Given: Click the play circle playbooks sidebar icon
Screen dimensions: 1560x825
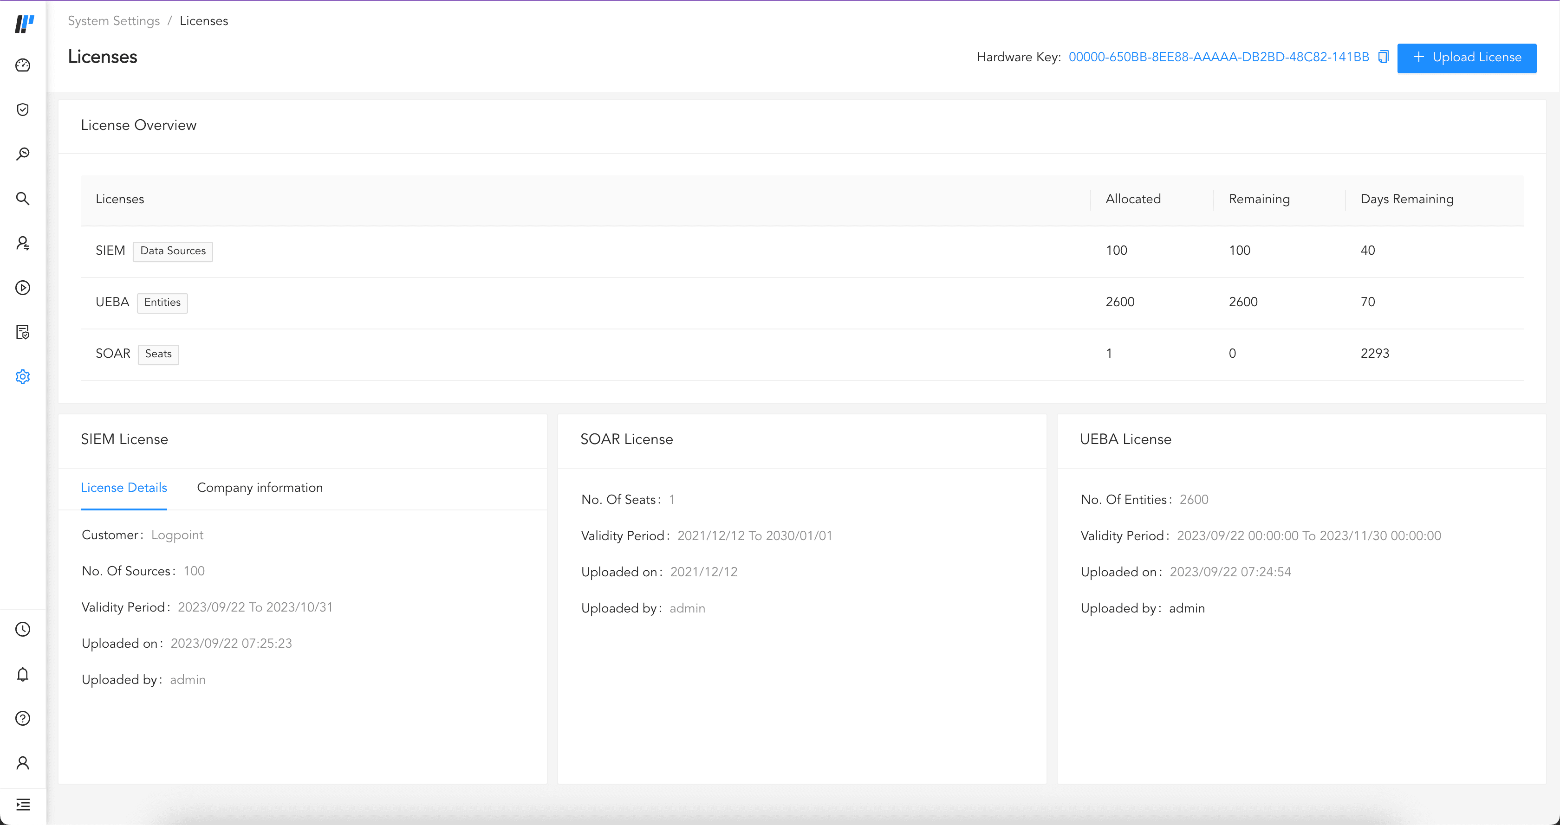Looking at the screenshot, I should 22,288.
